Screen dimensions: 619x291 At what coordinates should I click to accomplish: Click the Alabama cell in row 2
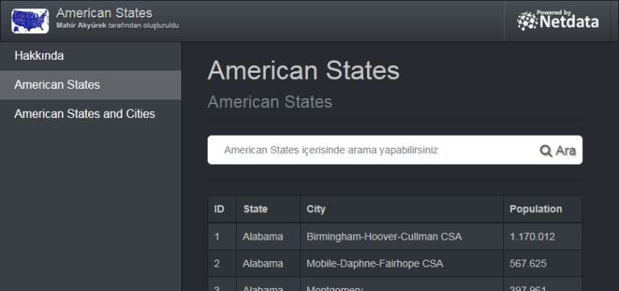tap(268, 263)
